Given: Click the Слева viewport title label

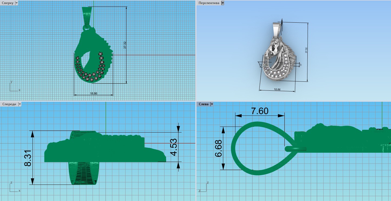Looking at the screenshot, I should tap(203, 104).
